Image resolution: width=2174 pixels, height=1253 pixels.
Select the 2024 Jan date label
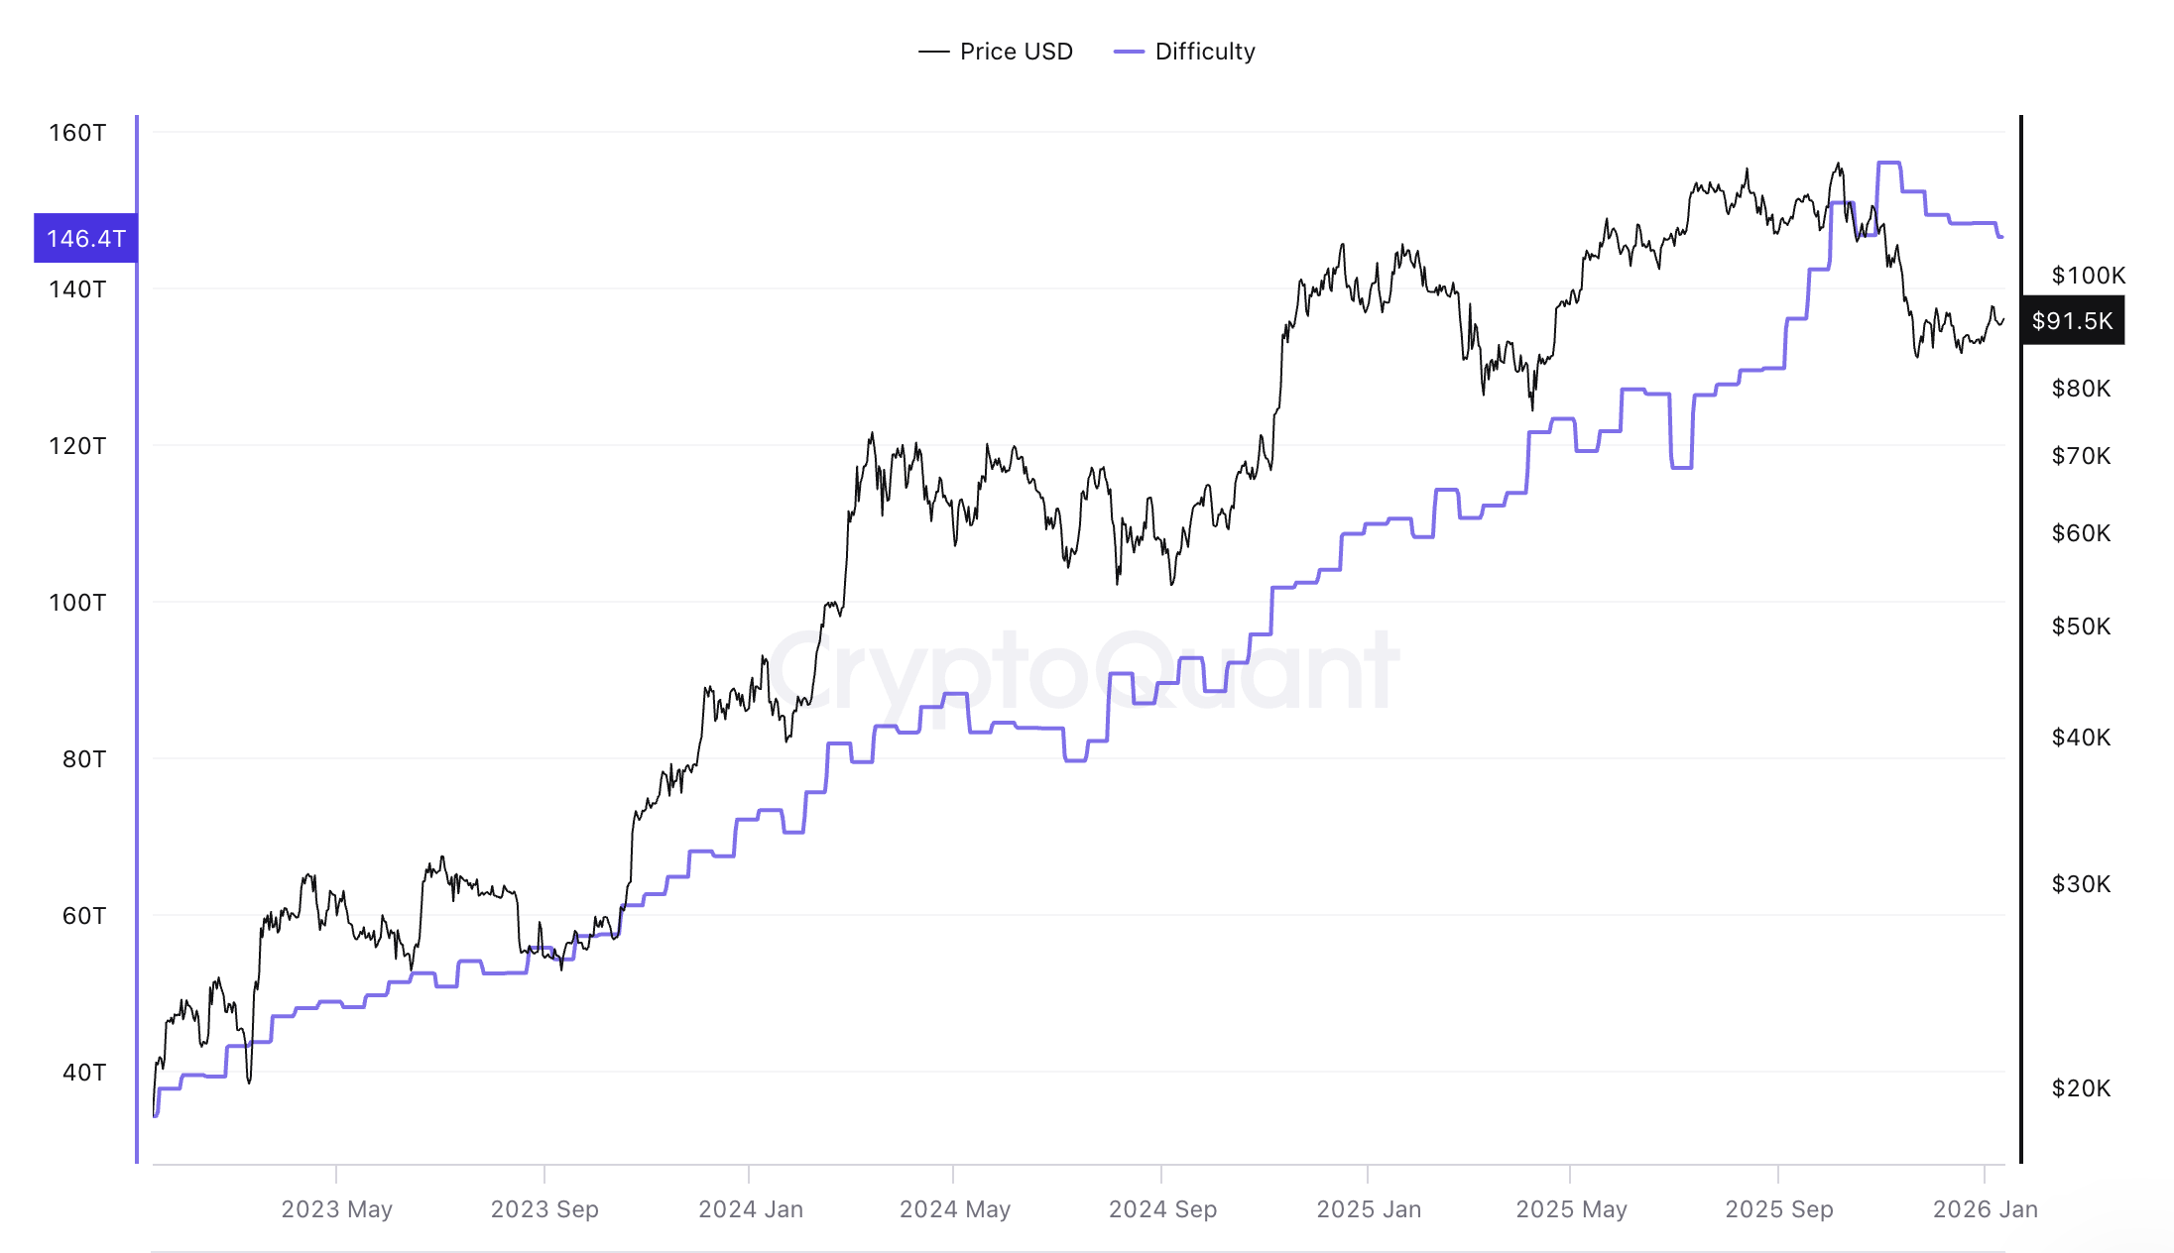coord(751,1209)
